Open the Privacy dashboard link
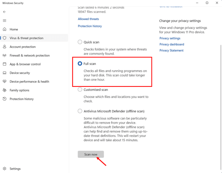 pyautogui.click(x=172, y=44)
